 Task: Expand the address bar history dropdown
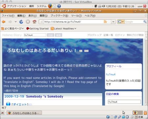113,22
